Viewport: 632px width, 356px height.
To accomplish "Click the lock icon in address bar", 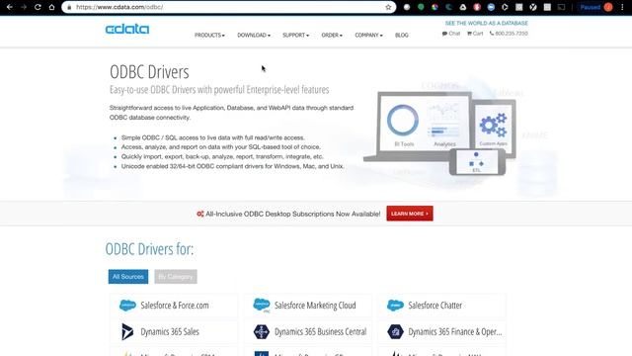I will 69,7.
